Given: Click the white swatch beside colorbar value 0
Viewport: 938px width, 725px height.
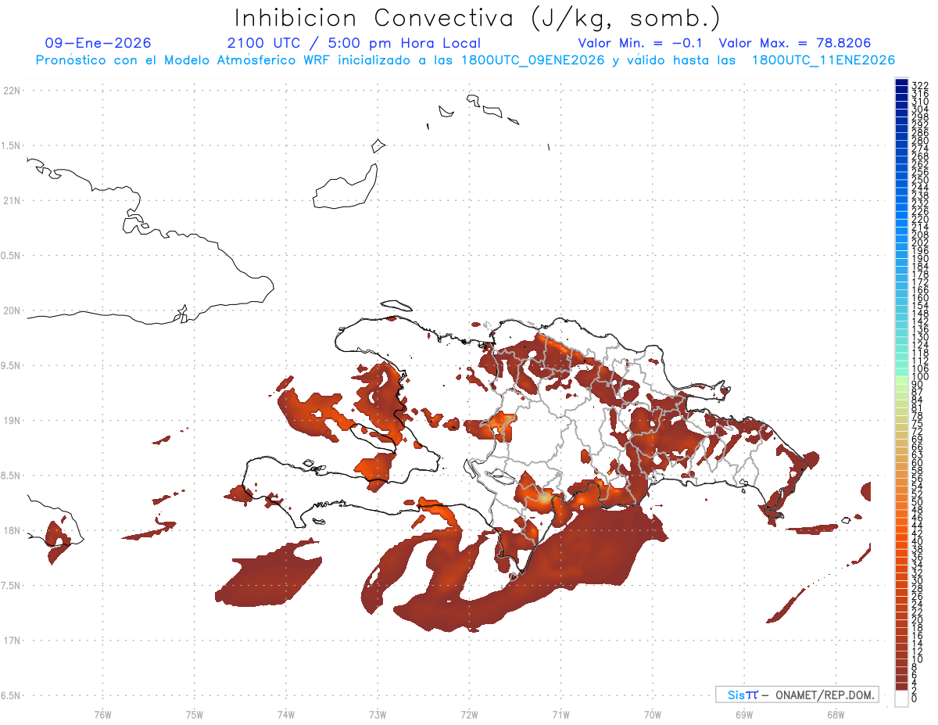Looking at the screenshot, I should coord(901,699).
